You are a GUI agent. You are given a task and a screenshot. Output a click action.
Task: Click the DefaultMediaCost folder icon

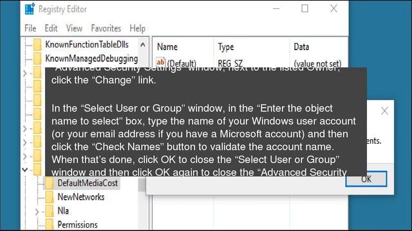[x=50, y=183]
